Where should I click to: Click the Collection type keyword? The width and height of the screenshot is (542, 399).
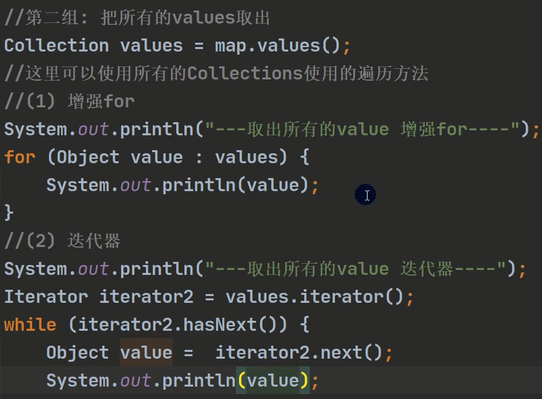56,45
